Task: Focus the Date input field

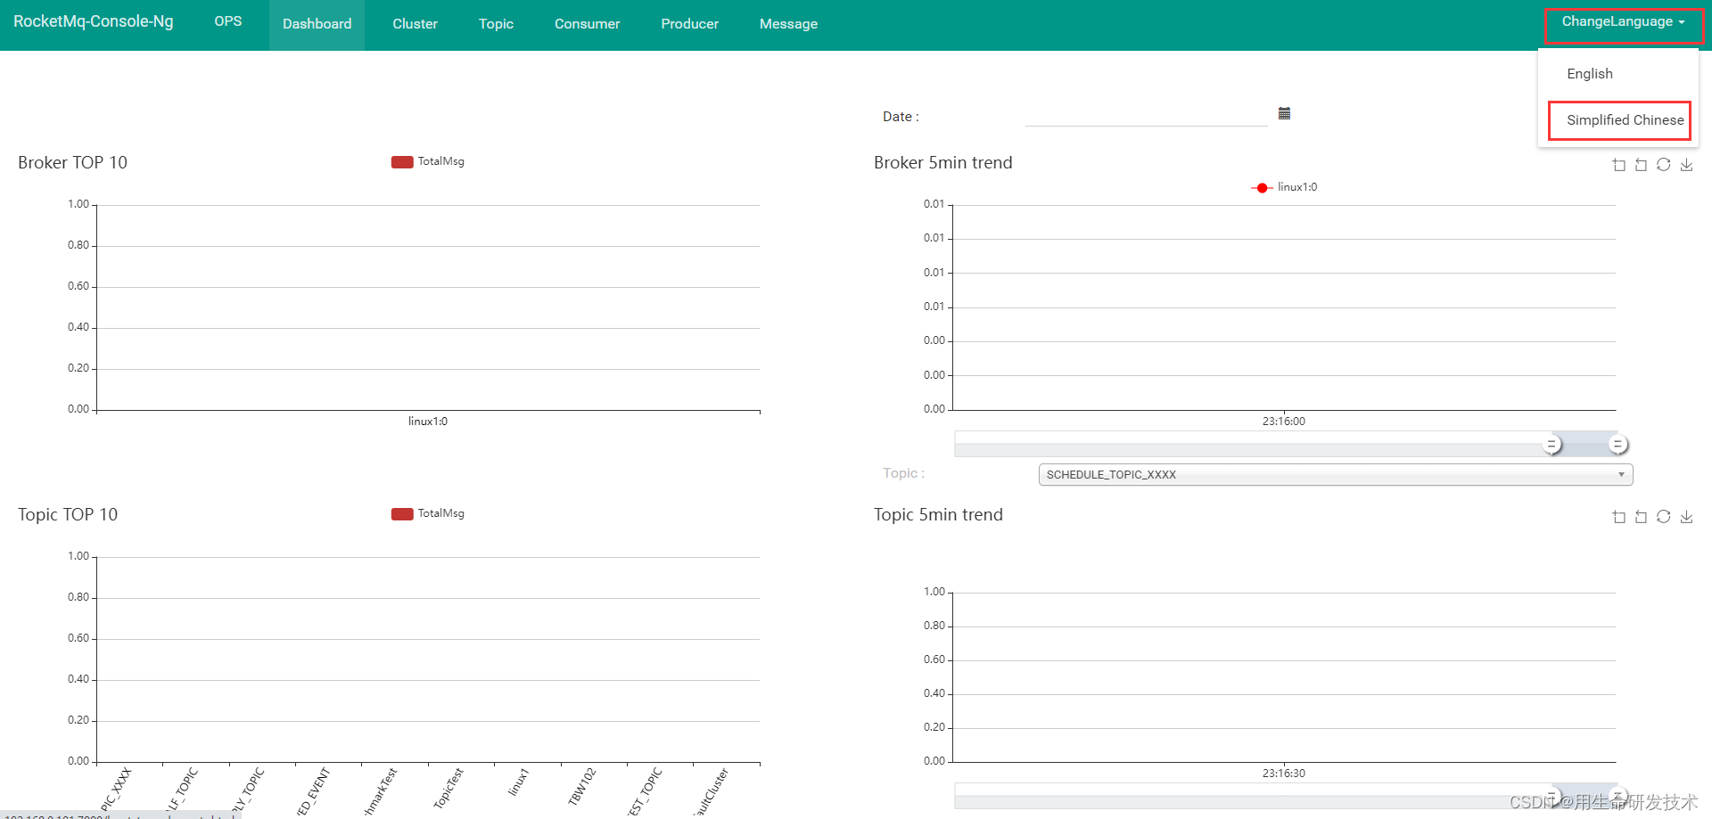Action: coord(1146,115)
